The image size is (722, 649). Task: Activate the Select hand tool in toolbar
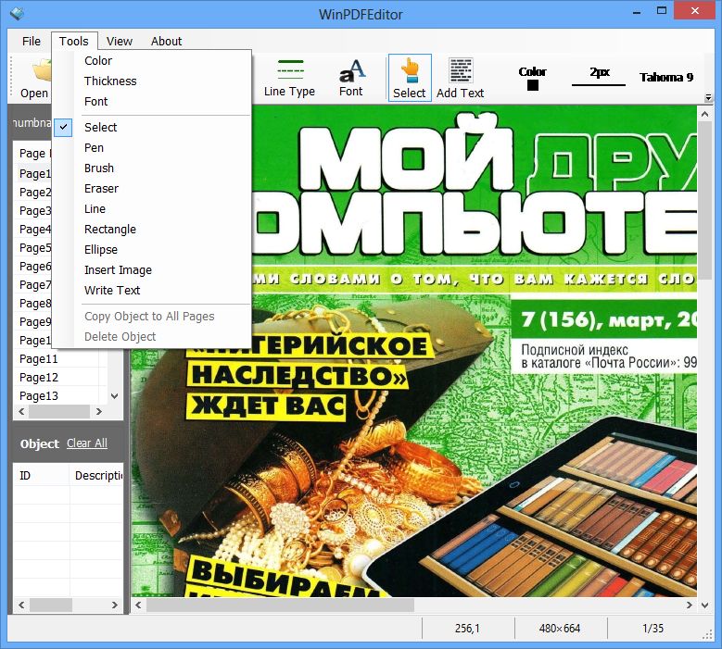pyautogui.click(x=410, y=77)
